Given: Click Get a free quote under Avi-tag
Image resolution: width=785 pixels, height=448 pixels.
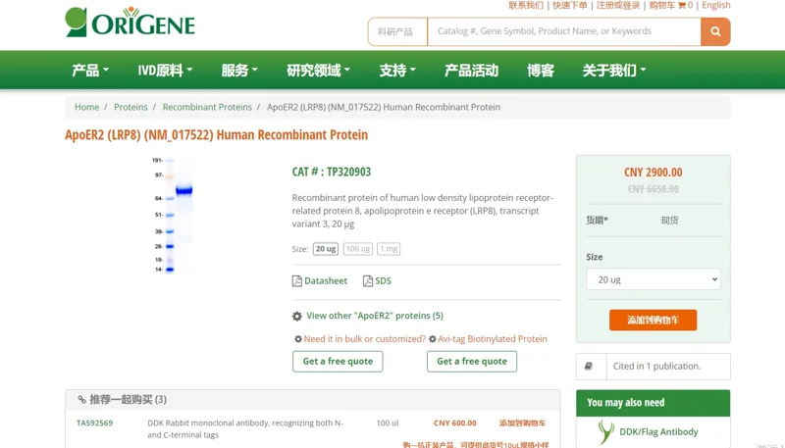Looking at the screenshot, I should pyautogui.click(x=472, y=362).
